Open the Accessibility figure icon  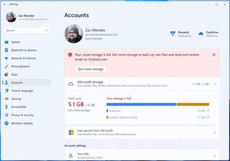tap(6, 107)
